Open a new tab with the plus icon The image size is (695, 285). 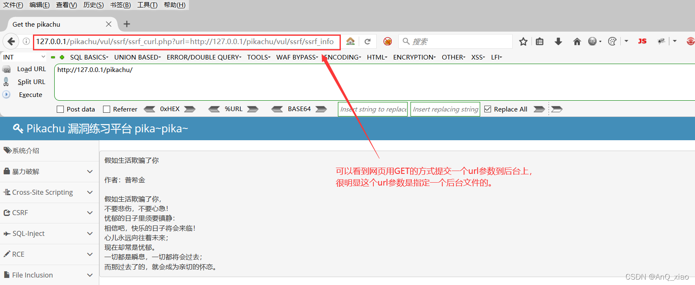pos(127,24)
